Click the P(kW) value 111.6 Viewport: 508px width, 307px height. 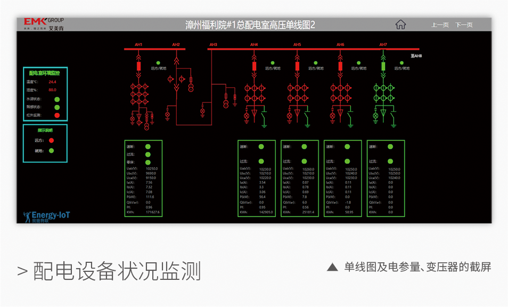coord(150,197)
